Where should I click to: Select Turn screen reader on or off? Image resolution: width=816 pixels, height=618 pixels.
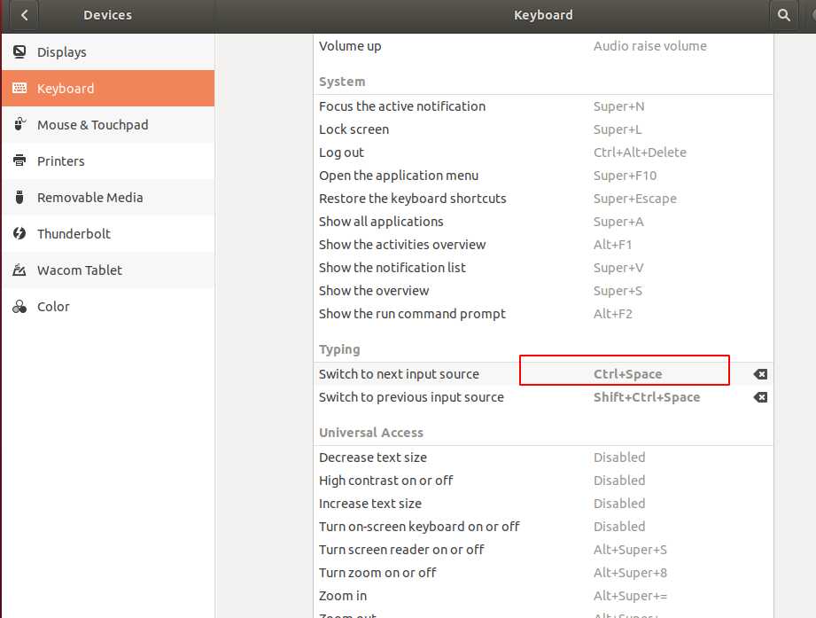point(543,549)
